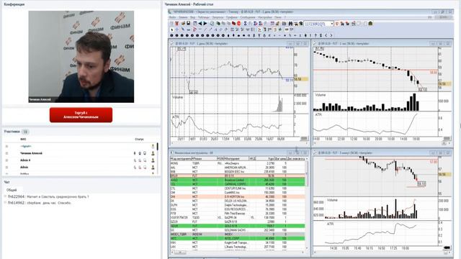The image size is (461, 259).
Task: Click microphone status icon for Чичикин Алексей
Action: tap(135, 153)
